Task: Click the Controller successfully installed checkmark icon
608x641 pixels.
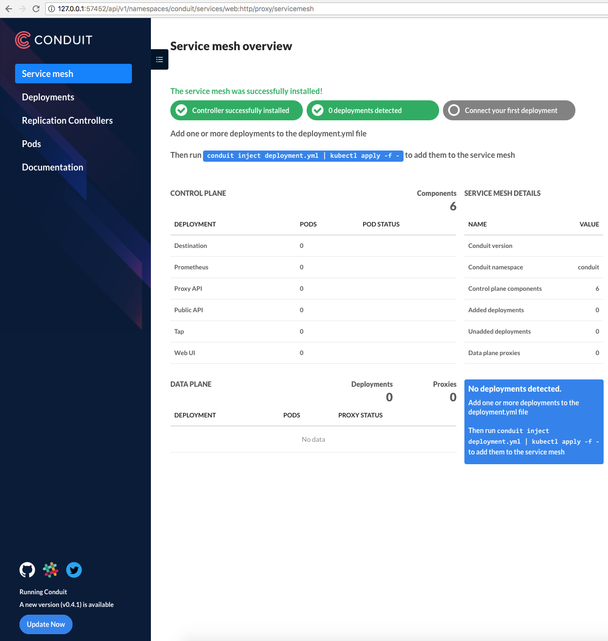Action: tap(182, 110)
